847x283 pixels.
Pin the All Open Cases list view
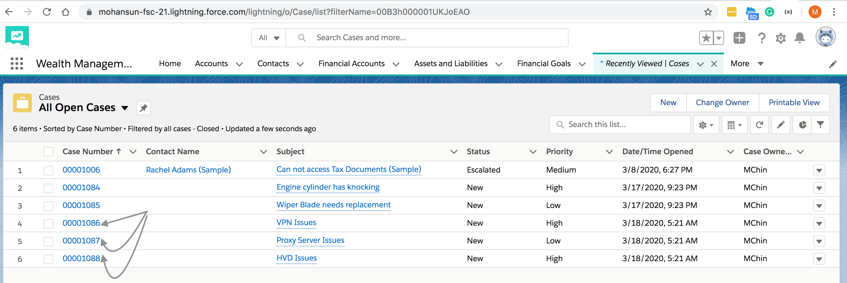(143, 108)
